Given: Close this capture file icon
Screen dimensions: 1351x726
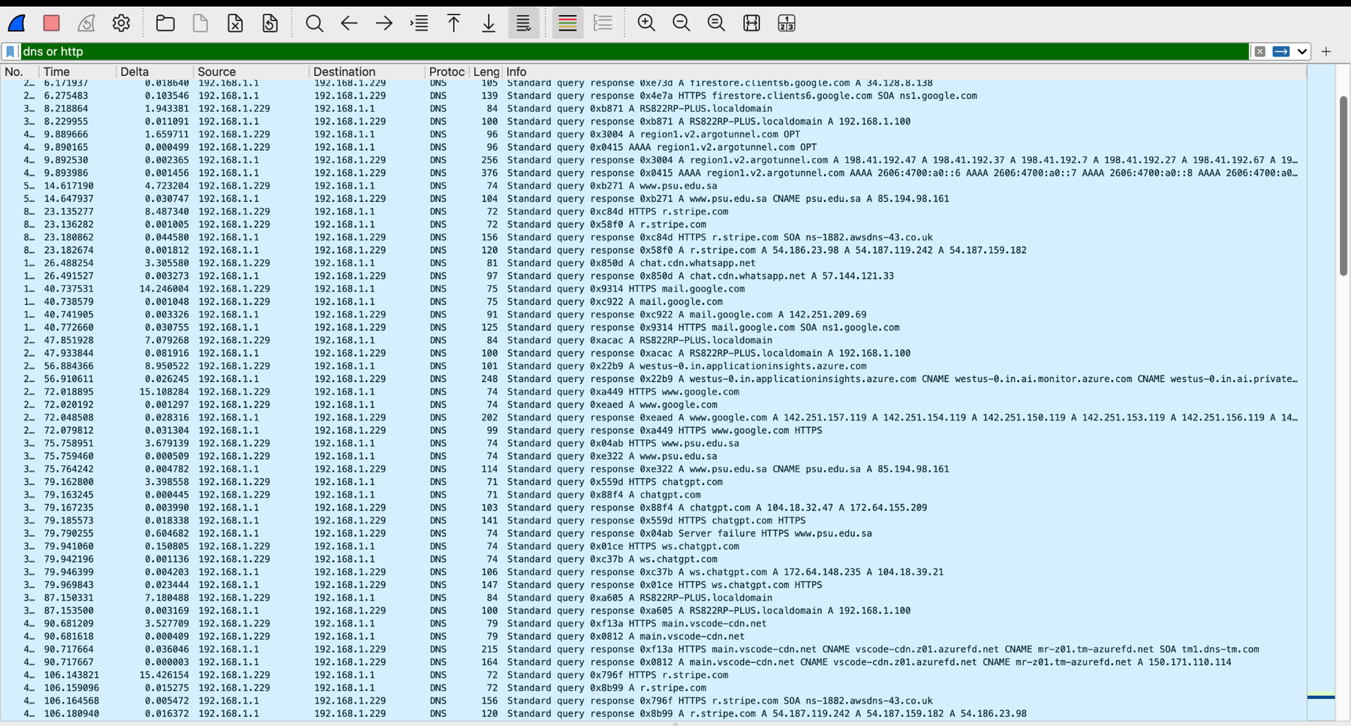Looking at the screenshot, I should click(x=235, y=23).
